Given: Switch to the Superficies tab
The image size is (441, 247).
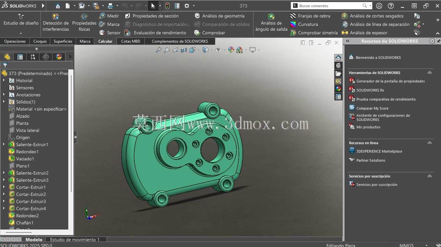Looking at the screenshot, I should tap(63, 41).
